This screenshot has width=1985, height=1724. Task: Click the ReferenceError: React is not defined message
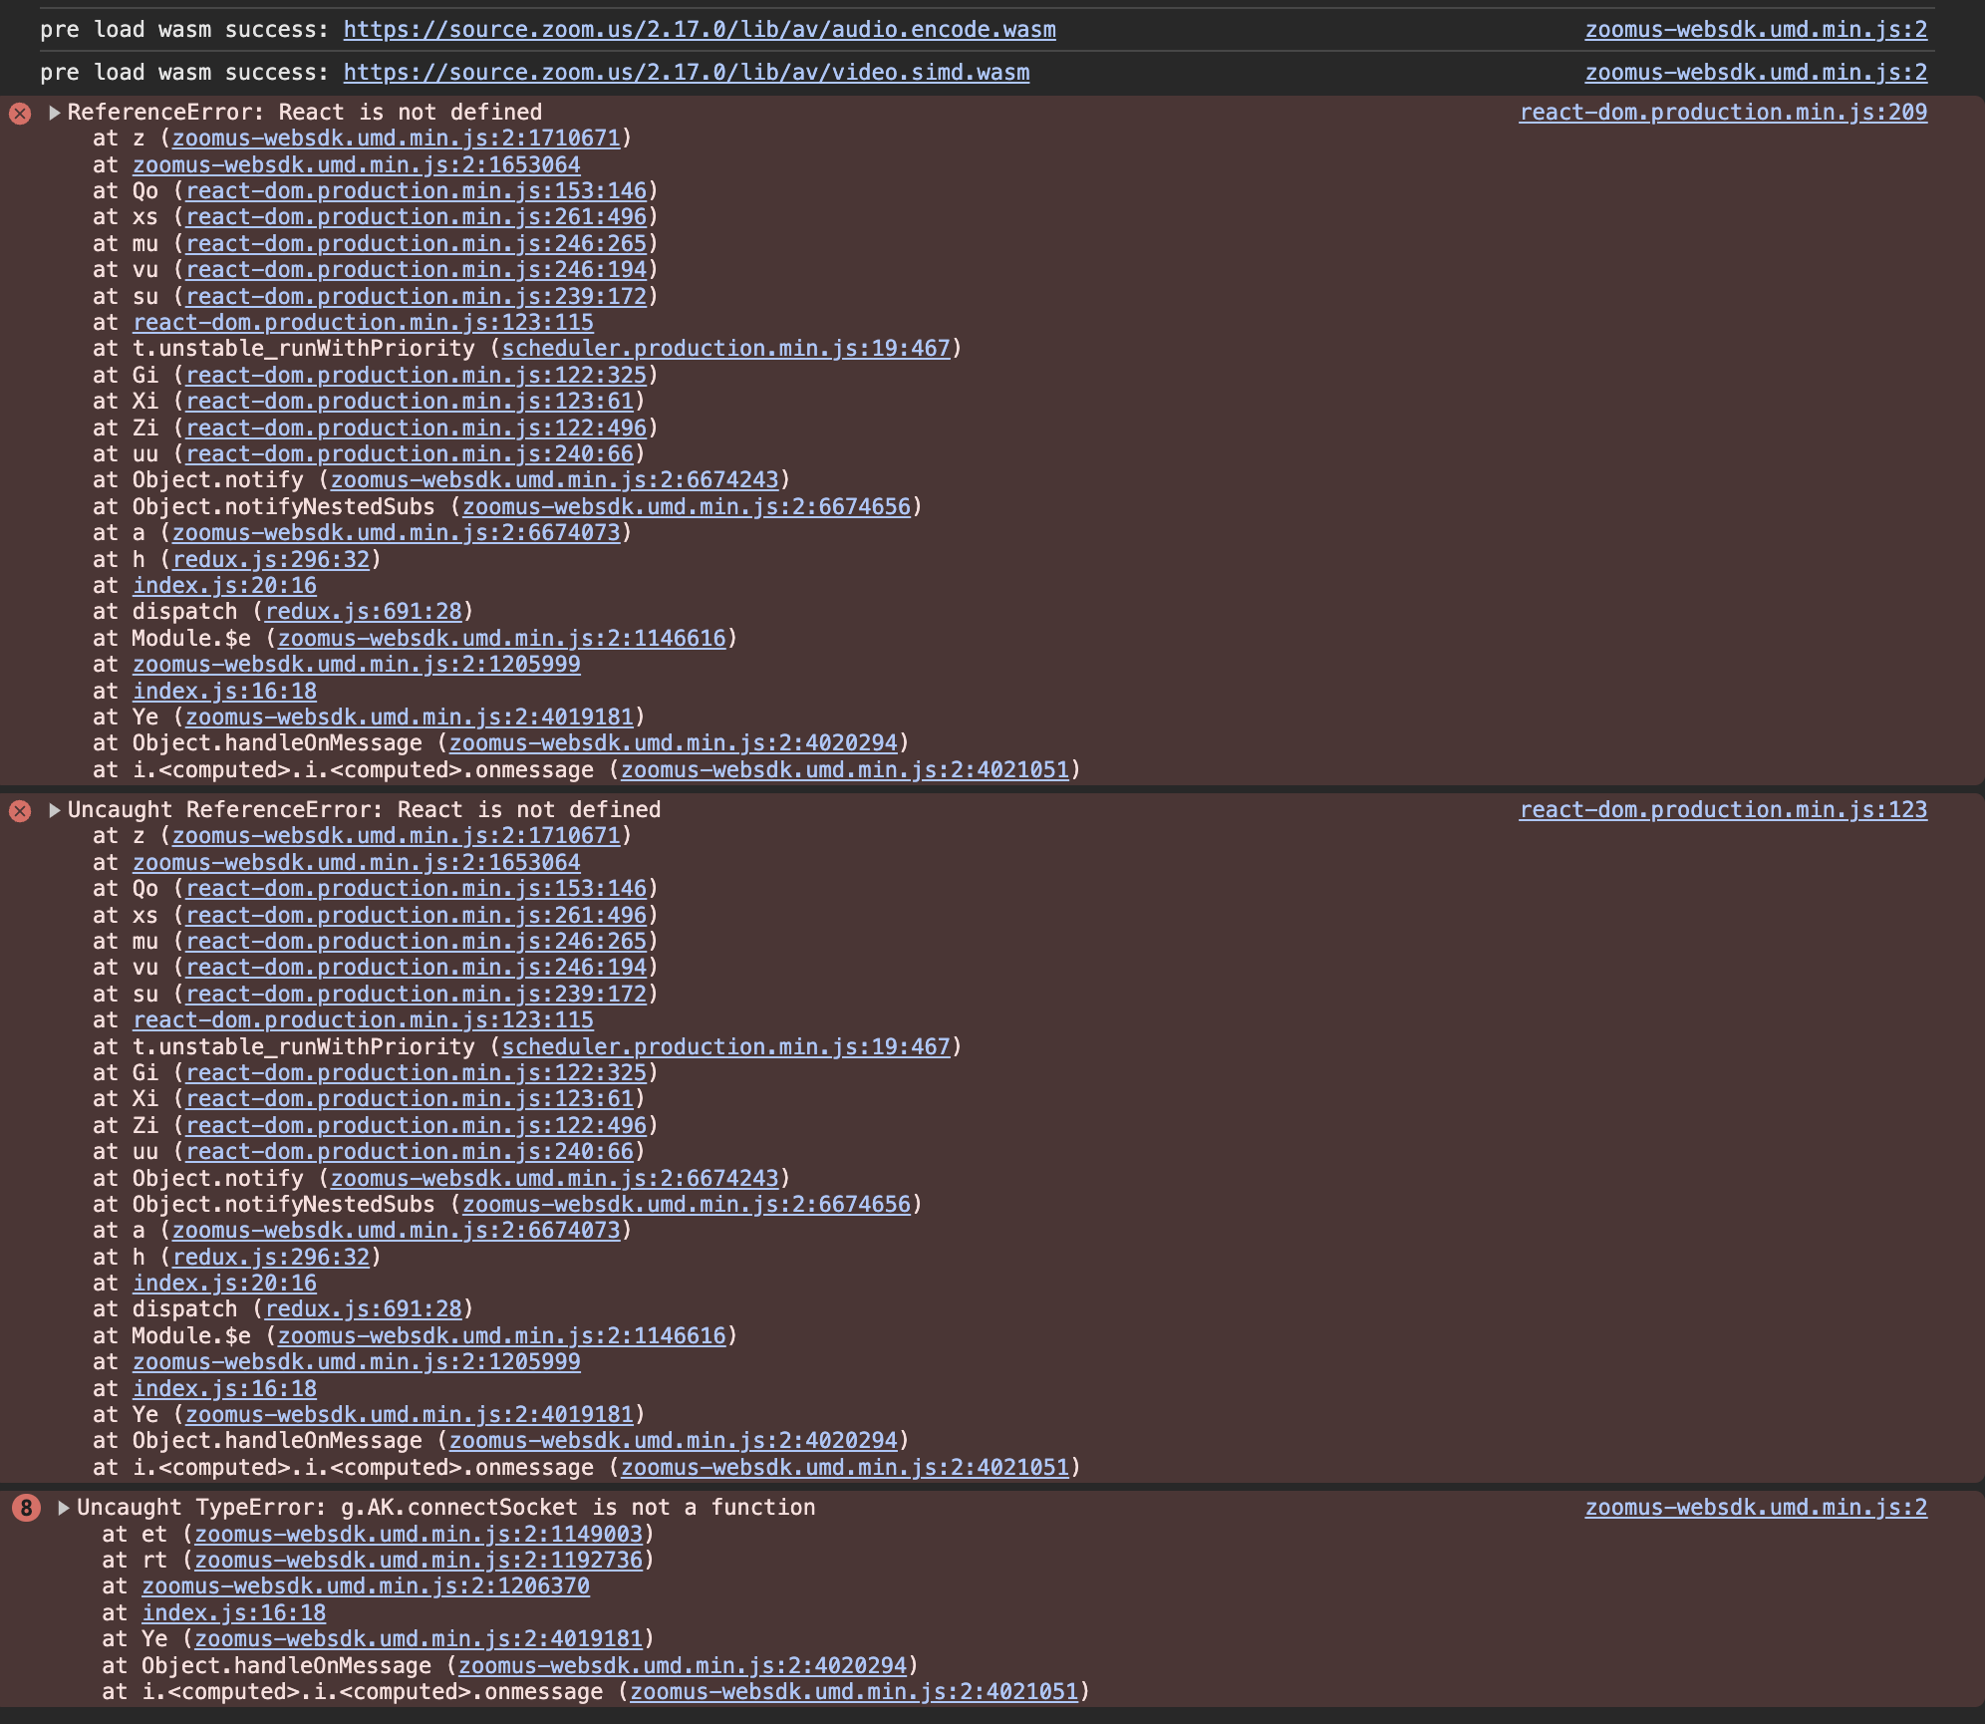pyautogui.click(x=305, y=113)
